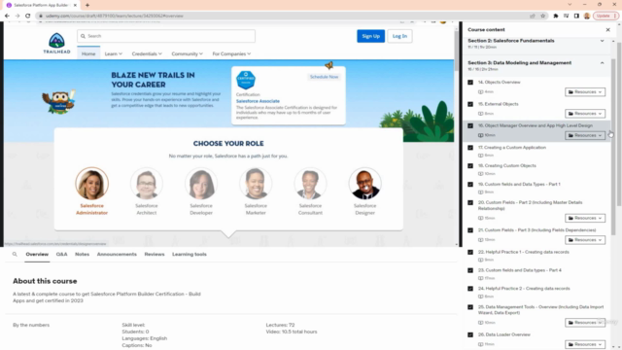Collapse Section 3 Data Modelling and Management
Image resolution: width=622 pixels, height=350 pixels.
(x=602, y=63)
